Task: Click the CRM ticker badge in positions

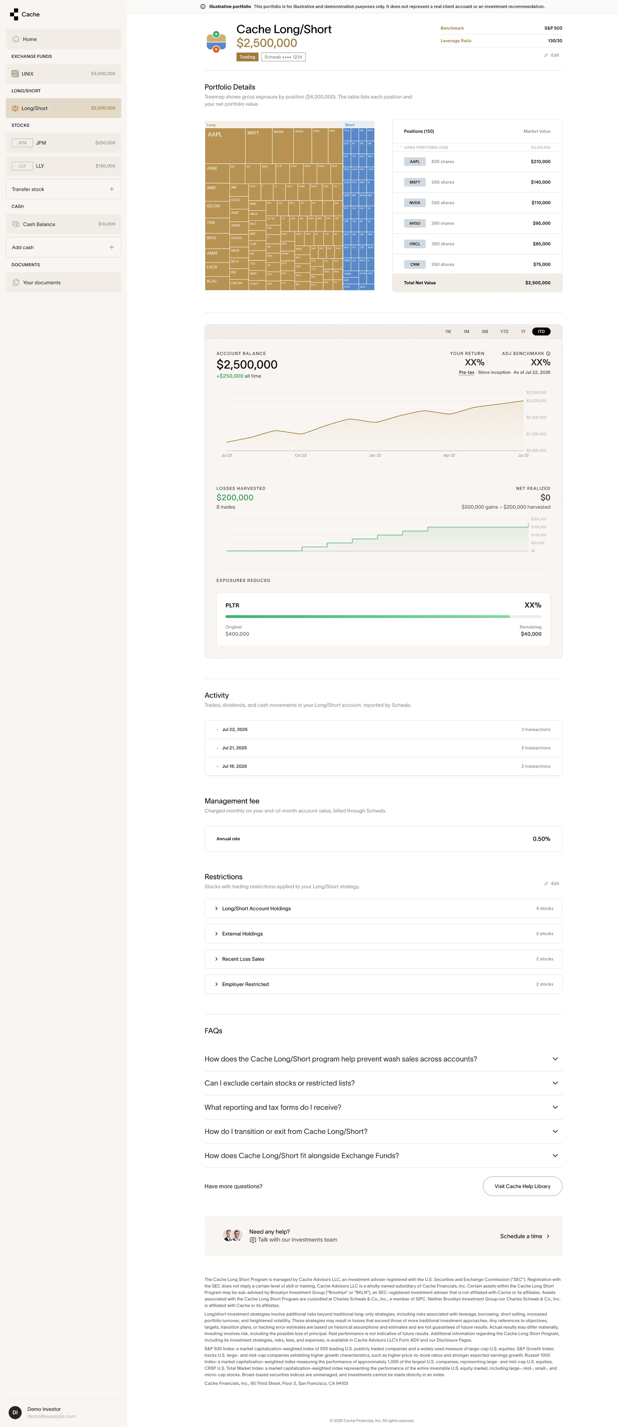Action: tap(415, 264)
